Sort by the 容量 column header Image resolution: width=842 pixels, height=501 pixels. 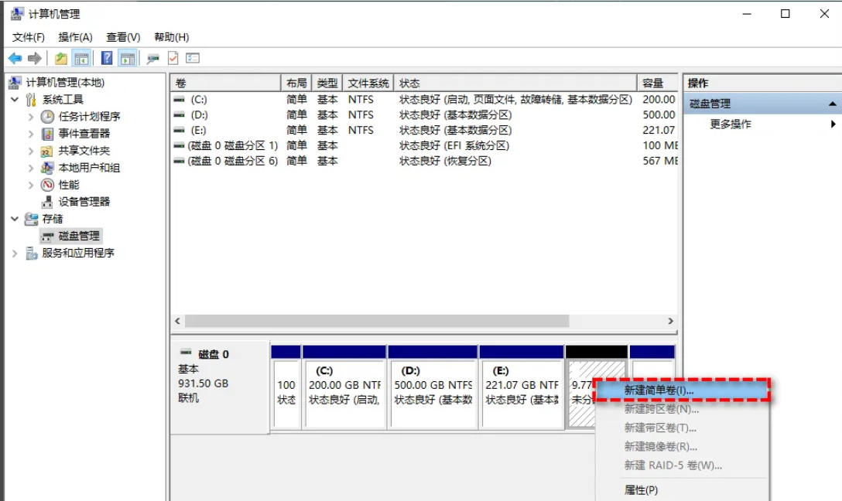tap(657, 83)
